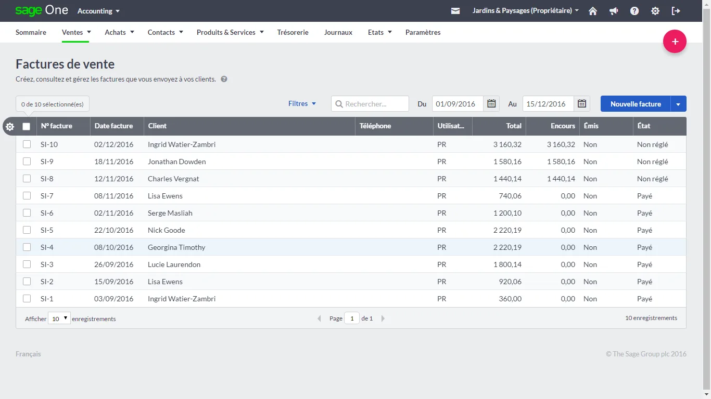The image size is (711, 399).
Task: Open the messages envelope icon
Action: click(x=455, y=11)
